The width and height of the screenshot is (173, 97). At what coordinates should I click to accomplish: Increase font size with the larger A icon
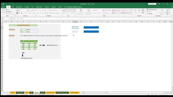[x=33, y=10]
